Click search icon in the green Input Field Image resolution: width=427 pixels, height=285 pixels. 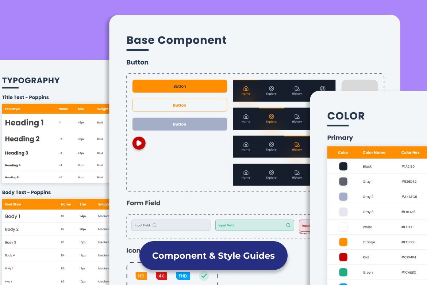[288, 225]
